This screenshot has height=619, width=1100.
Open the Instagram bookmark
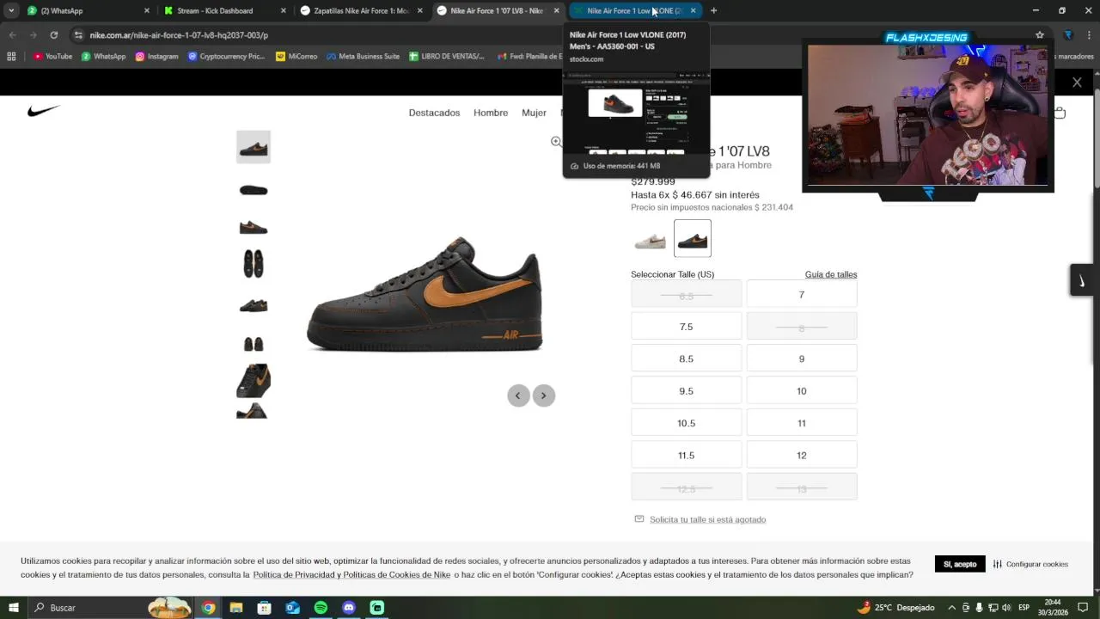coord(156,57)
